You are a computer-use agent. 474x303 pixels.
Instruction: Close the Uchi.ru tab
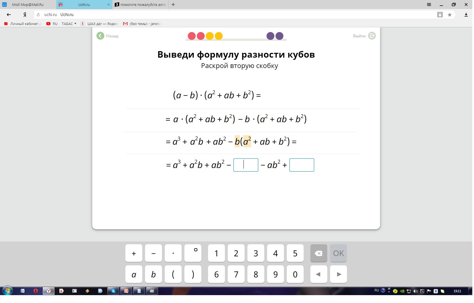pyautogui.click(x=109, y=4)
